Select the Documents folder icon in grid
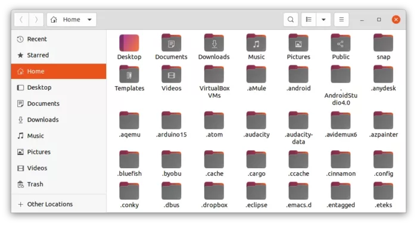 click(x=172, y=43)
